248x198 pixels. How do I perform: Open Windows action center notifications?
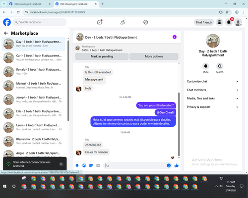pos(242,186)
